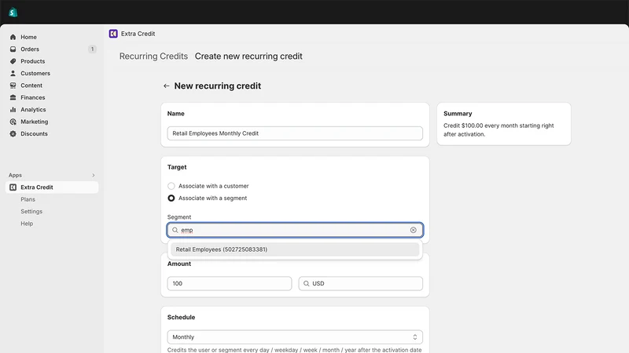Choose Retail Employees (502725083381) suggestion
This screenshot has height=353, width=629.
(x=295, y=249)
